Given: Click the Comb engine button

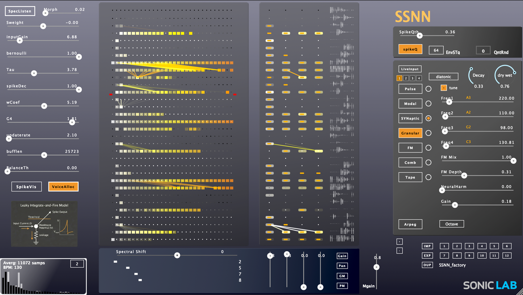Looking at the screenshot, I should pyautogui.click(x=410, y=163).
